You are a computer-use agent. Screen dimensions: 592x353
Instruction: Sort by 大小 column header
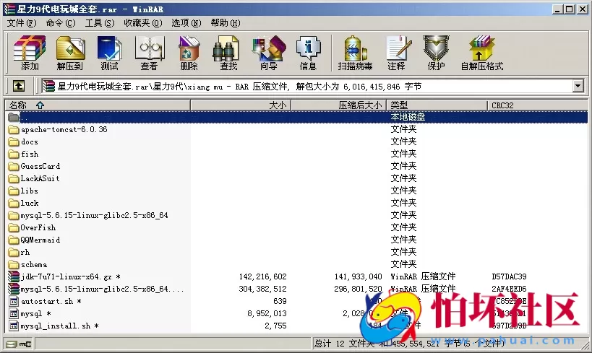(241, 105)
